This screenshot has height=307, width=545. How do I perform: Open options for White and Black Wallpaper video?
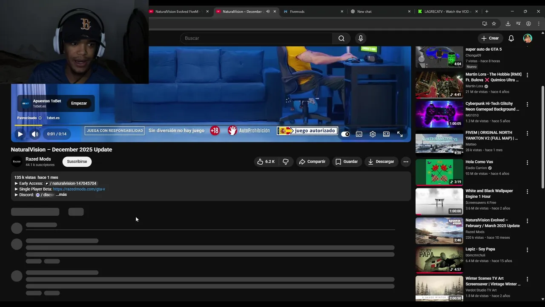[527, 191]
